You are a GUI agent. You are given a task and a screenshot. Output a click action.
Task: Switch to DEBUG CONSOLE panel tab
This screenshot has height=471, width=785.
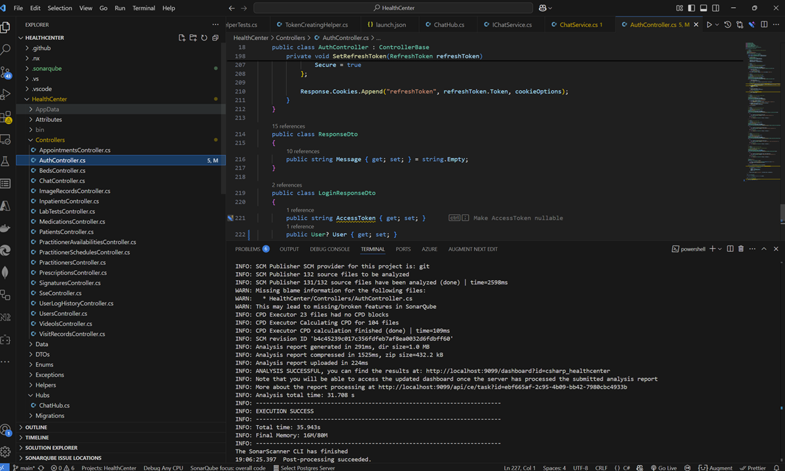point(329,249)
